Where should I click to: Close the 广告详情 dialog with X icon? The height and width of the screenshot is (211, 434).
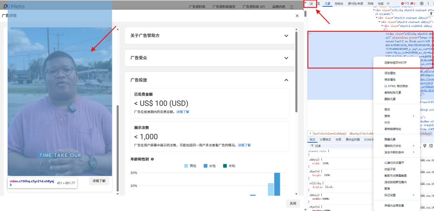click(297, 16)
